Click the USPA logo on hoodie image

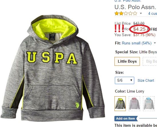click(52, 58)
